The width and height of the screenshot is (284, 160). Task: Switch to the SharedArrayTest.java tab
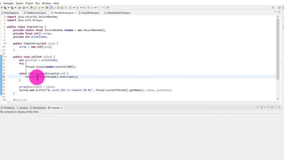pos(117,13)
